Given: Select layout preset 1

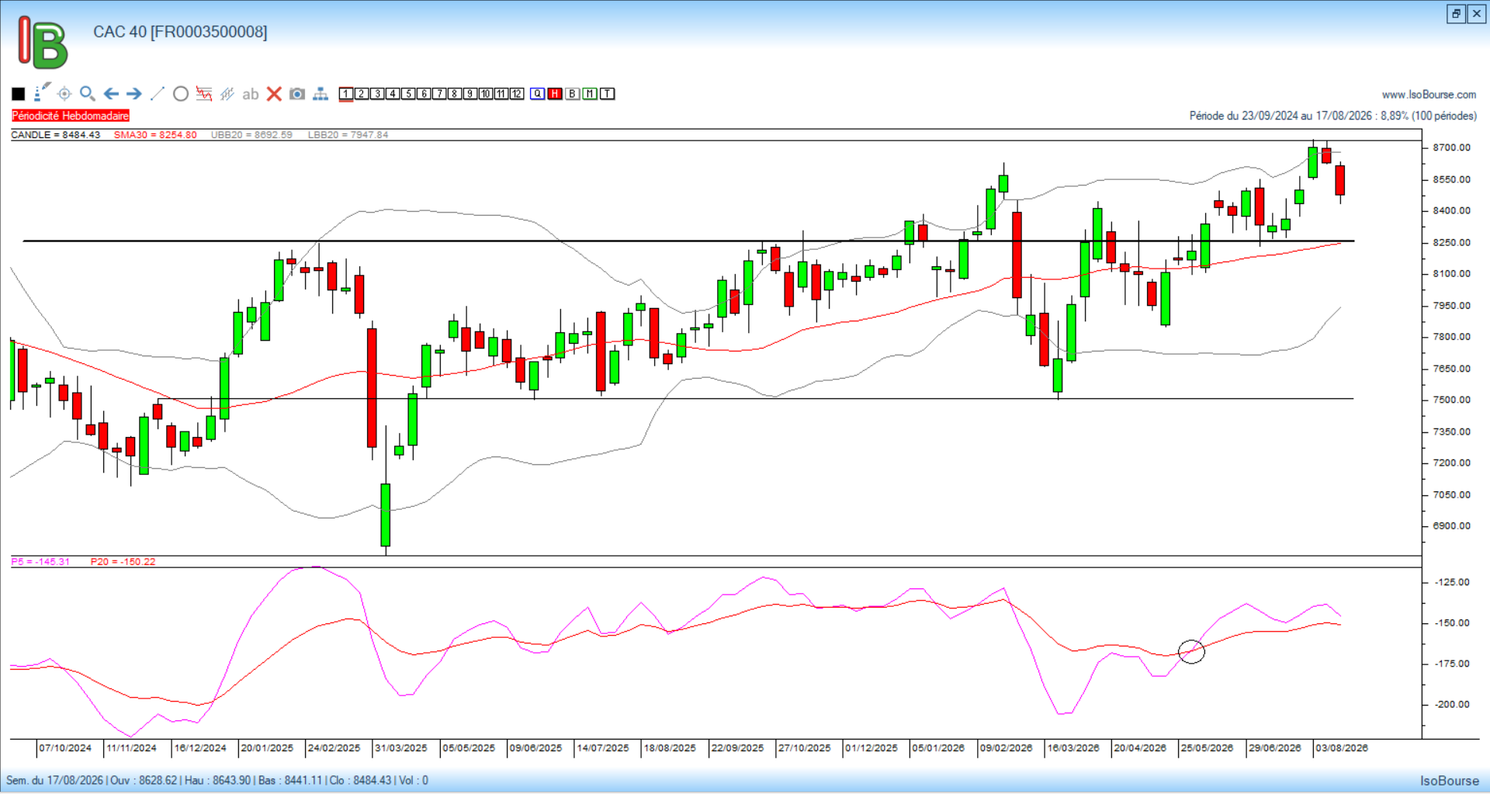Looking at the screenshot, I should click(346, 94).
